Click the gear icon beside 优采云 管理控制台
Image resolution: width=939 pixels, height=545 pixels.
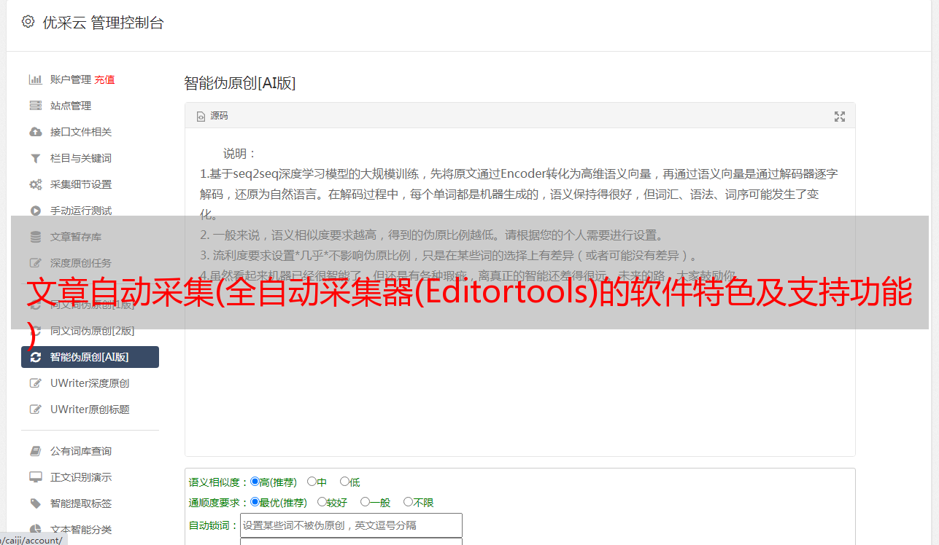tap(28, 22)
